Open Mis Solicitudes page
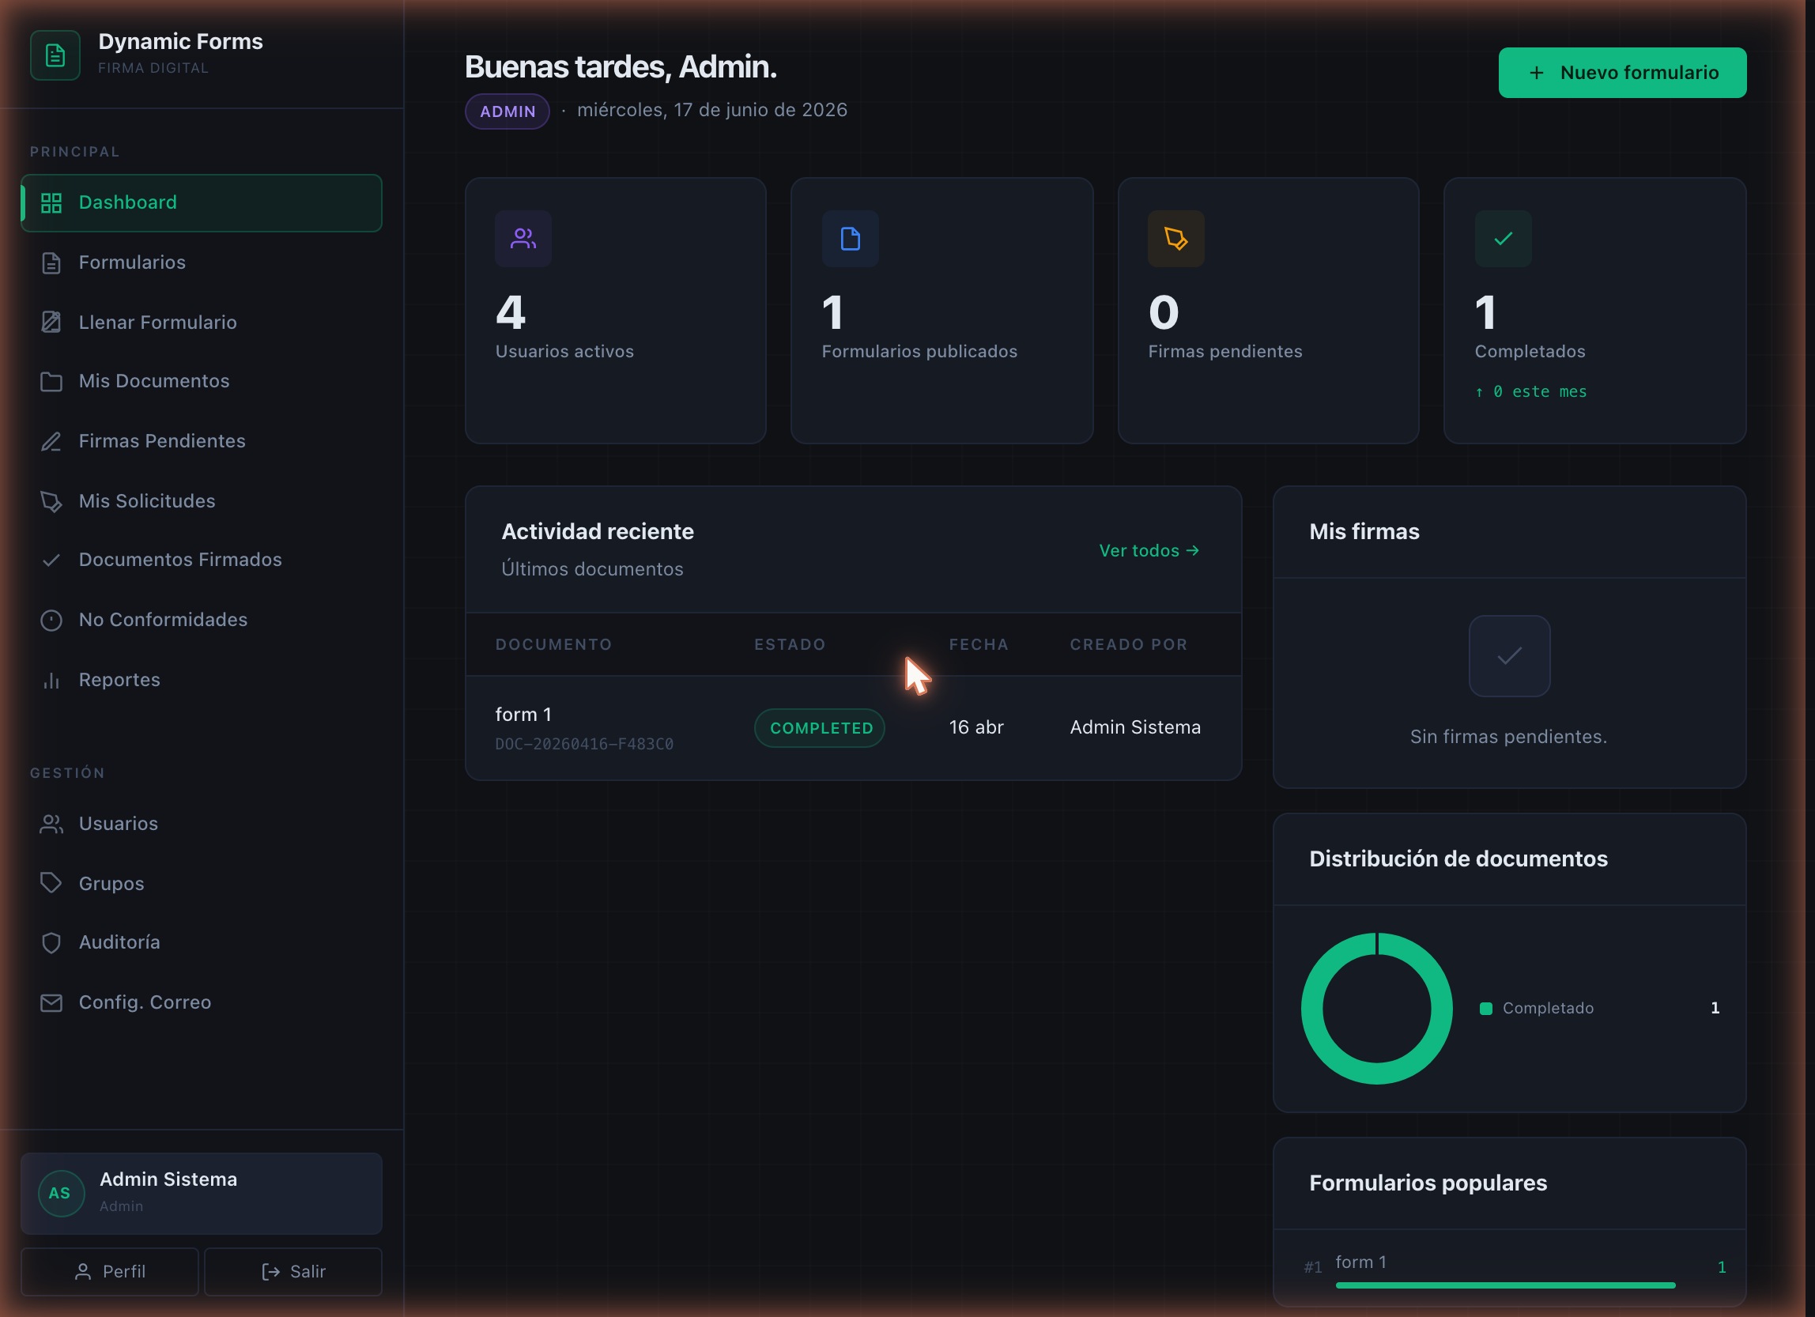 [x=201, y=502]
